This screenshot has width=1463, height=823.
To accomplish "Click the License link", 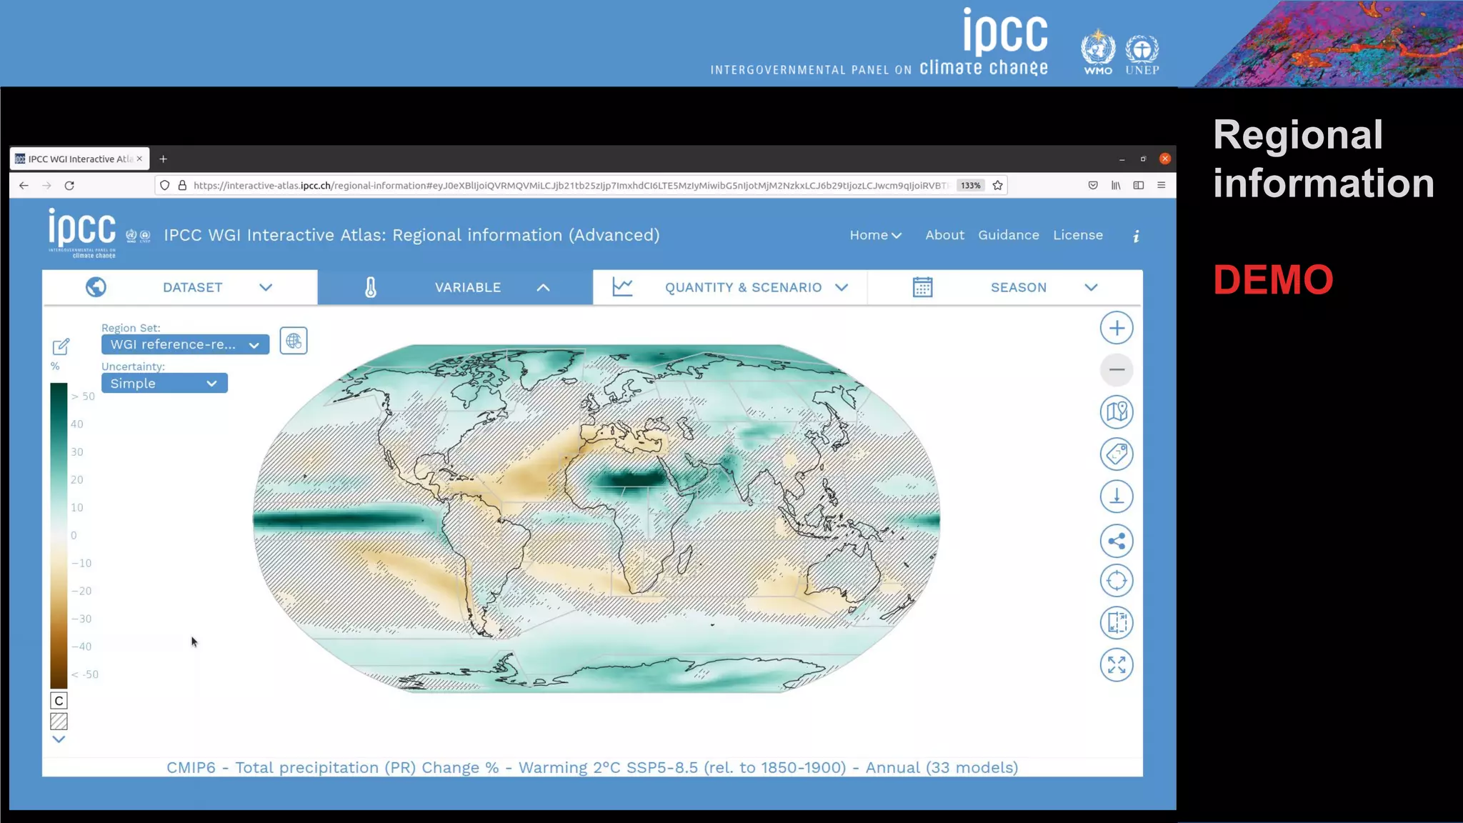I will point(1078,235).
